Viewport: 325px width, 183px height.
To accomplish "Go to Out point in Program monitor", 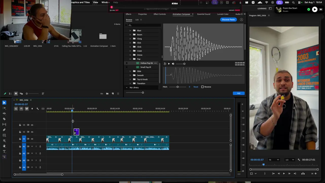I will tap(295, 174).
